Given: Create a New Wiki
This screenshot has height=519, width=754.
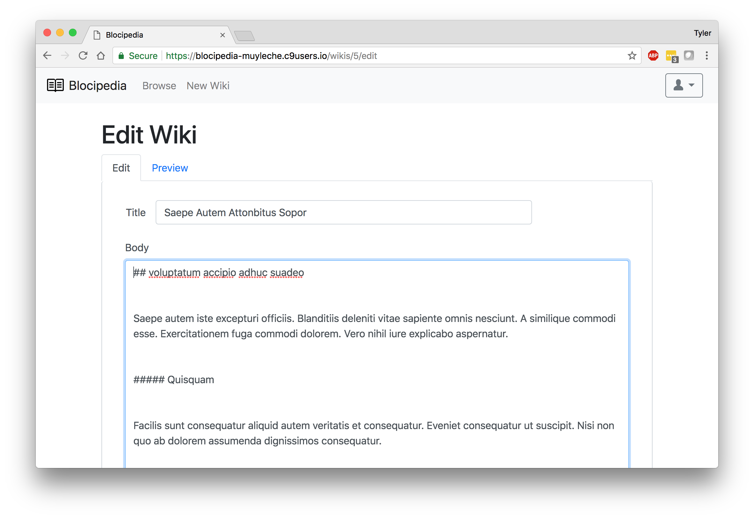Looking at the screenshot, I should (x=208, y=85).
